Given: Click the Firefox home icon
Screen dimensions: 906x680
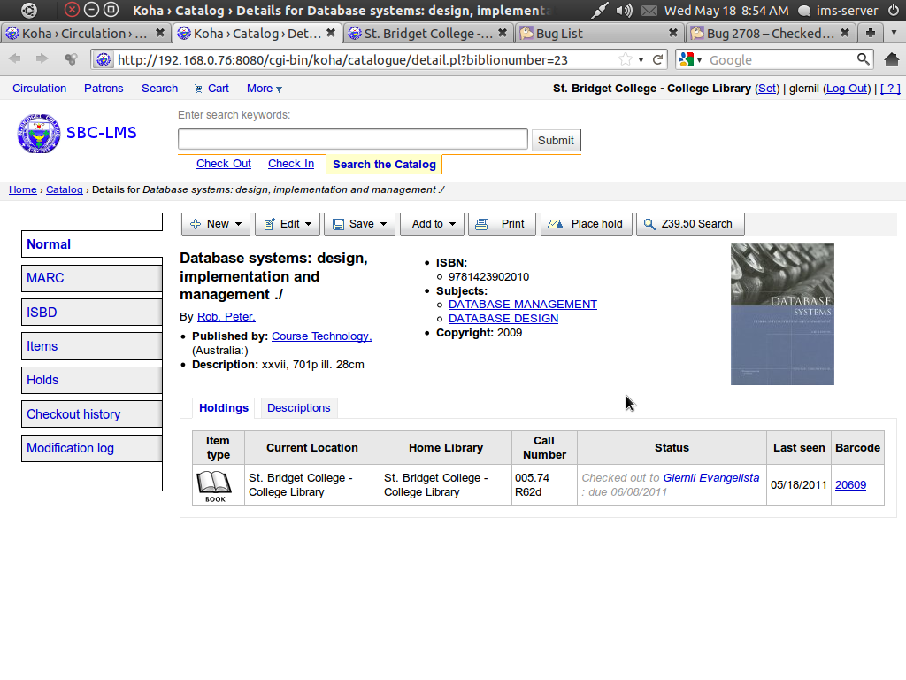Looking at the screenshot, I should (x=891, y=59).
